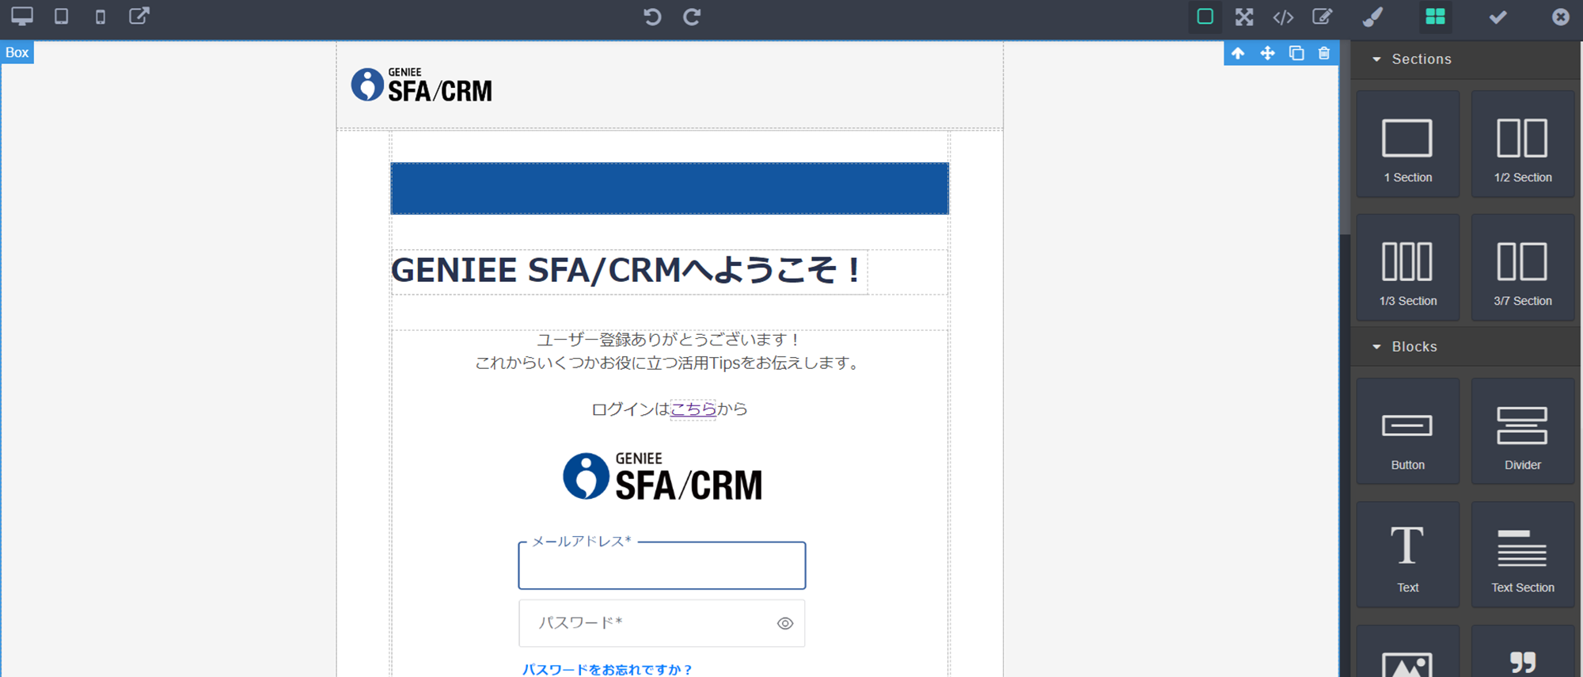Select the 1/2 Section block
1583x677 pixels.
1523,144
